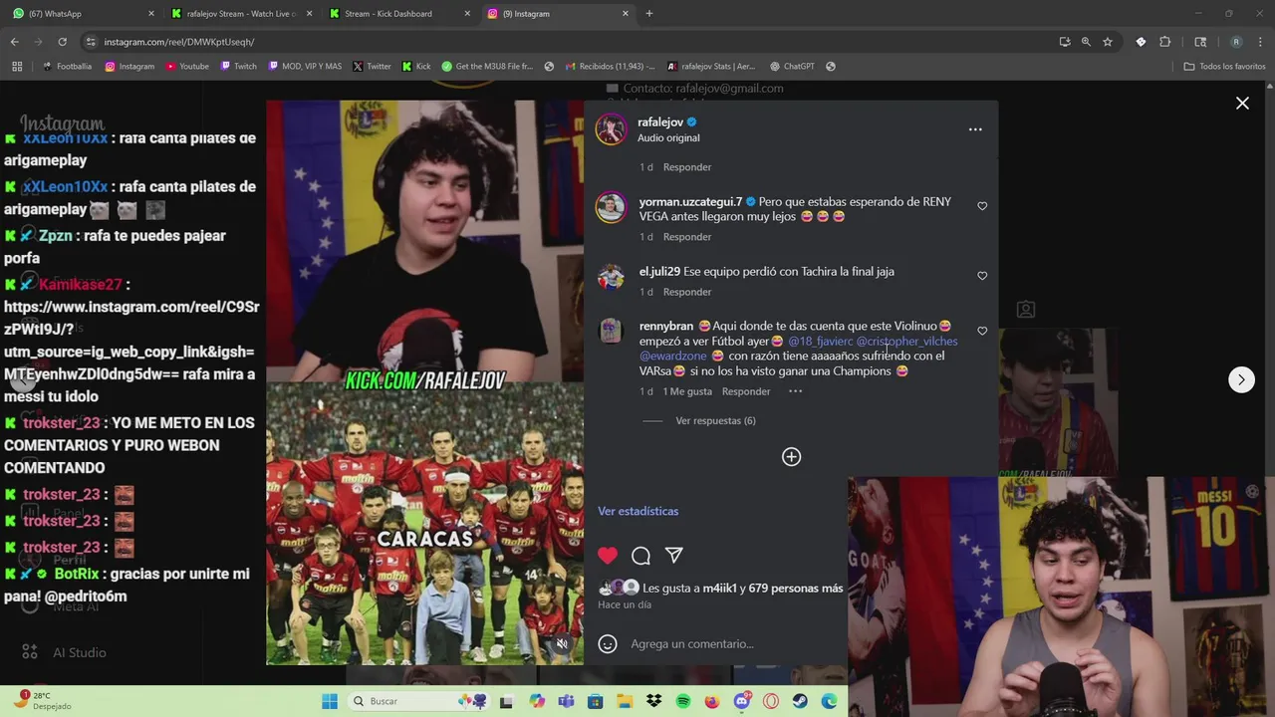Screen dimensions: 1275x717
Task: Open the Windows Start menu
Action: (330, 701)
